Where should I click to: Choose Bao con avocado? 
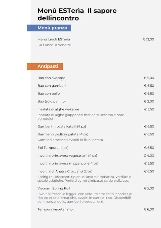click(x=51, y=78)
